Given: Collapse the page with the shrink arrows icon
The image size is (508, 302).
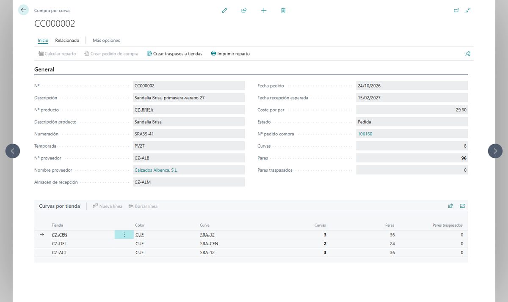Looking at the screenshot, I should click(468, 11).
